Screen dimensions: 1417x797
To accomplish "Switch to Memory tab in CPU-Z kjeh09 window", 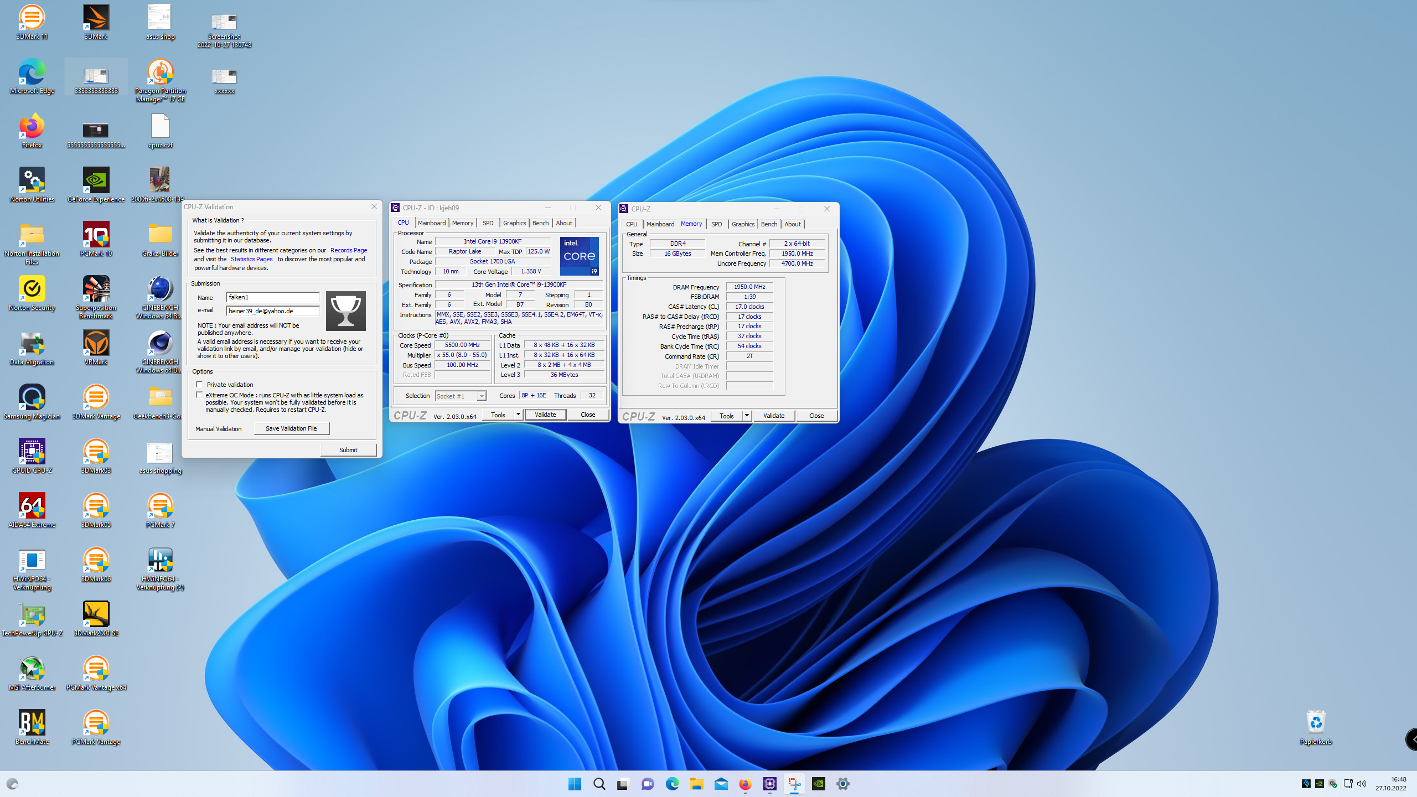I will click(463, 223).
